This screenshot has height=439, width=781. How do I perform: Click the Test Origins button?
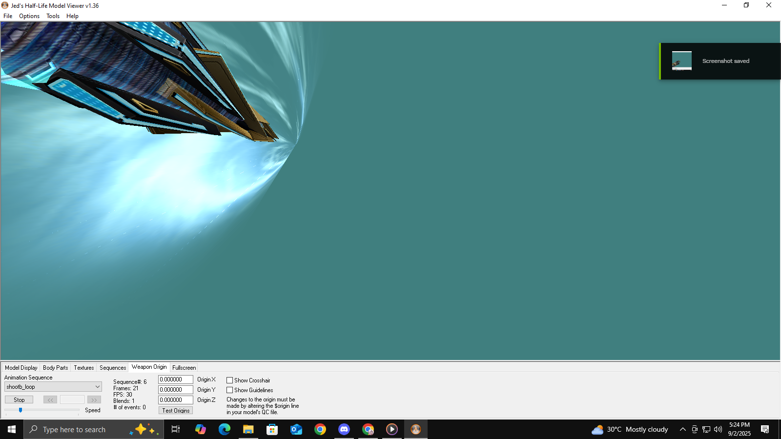(x=176, y=411)
